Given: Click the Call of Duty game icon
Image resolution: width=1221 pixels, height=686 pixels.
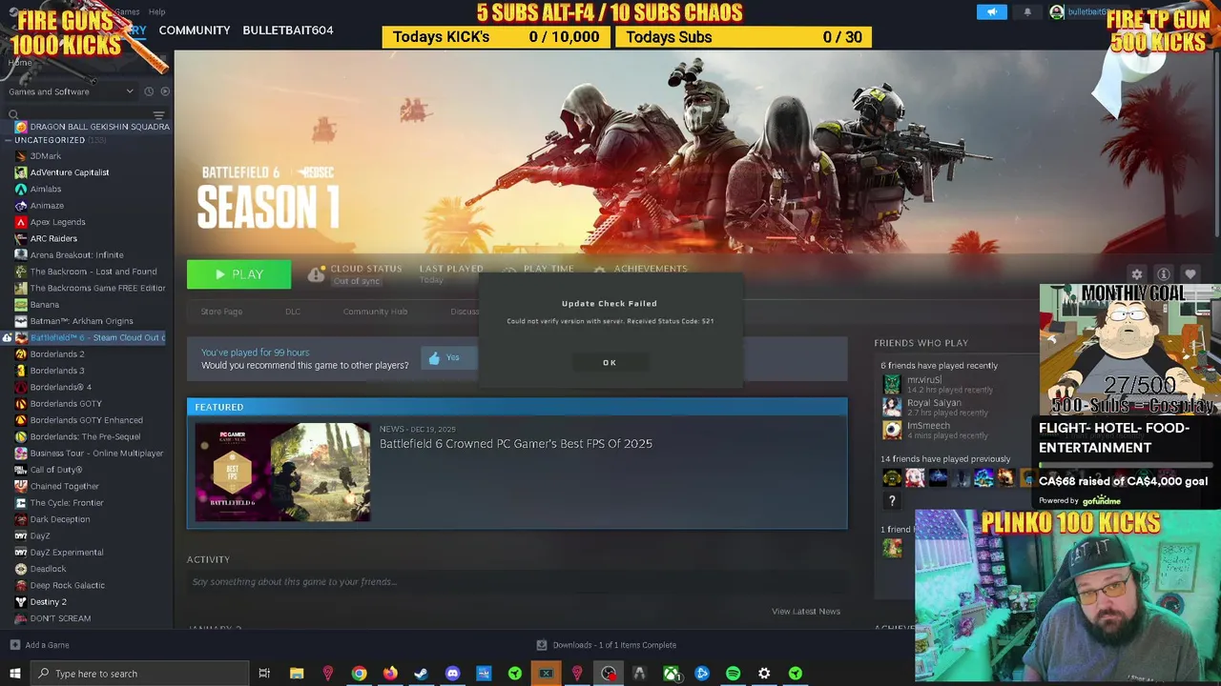Looking at the screenshot, I should 20,470.
